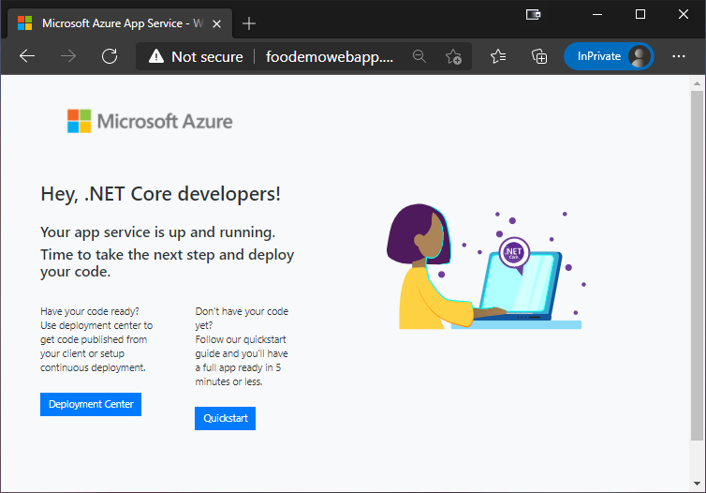Click the scrollbar down arrow
The height and width of the screenshot is (493, 706).
pyautogui.click(x=697, y=484)
